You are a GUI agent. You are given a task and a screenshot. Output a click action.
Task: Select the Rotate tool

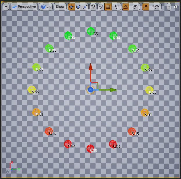(x=78, y=7)
